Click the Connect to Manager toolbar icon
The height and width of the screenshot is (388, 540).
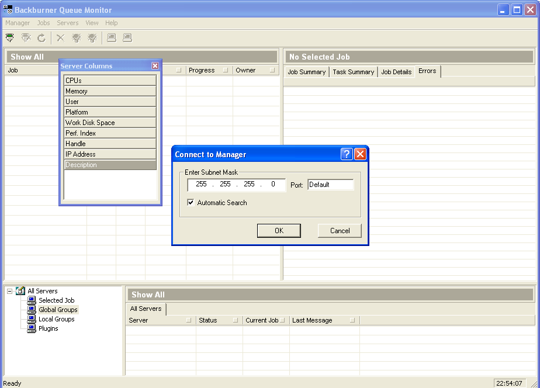[10, 38]
